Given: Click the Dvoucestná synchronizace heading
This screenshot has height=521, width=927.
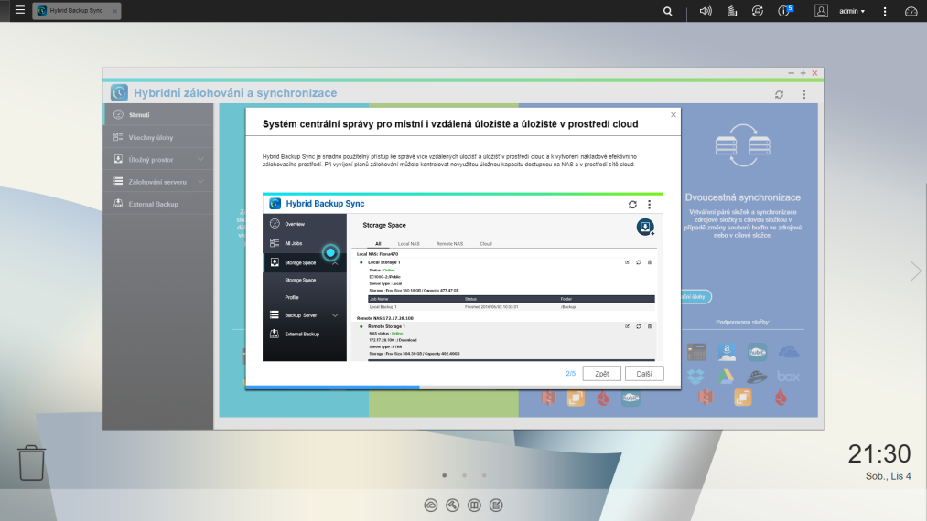Looking at the screenshot, I should (742, 197).
